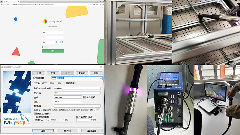Open the SSH tab
The height and width of the screenshot is (135, 240).
tap(52, 83)
